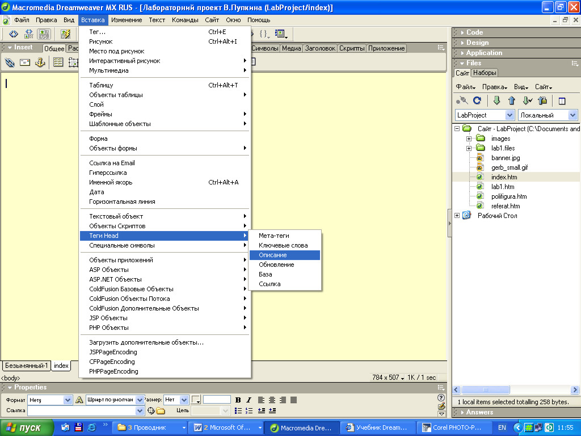Click the Properties help question icon
581x436 pixels.
pos(441,398)
